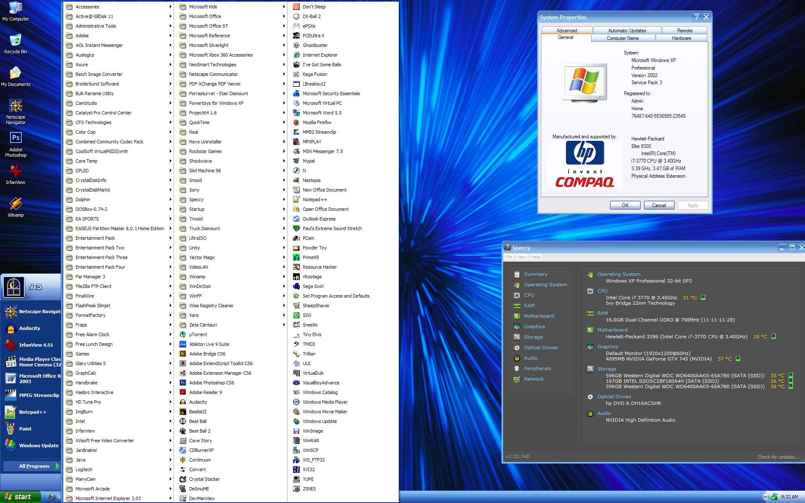Viewport: 805px width, 503px height.
Task: Launch Internet Explorer from programs list
Action: pos(320,55)
